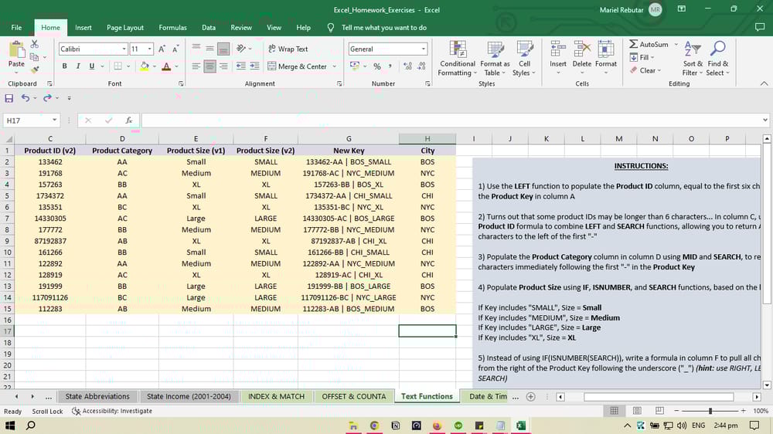Open the Font name dropdown showing Calibri
The width and height of the screenshot is (773, 434).
click(x=124, y=49)
